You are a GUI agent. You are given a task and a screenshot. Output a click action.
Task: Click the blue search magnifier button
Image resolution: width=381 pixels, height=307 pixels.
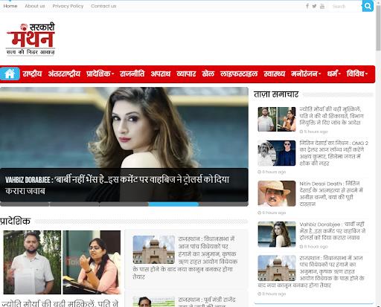(x=368, y=6)
